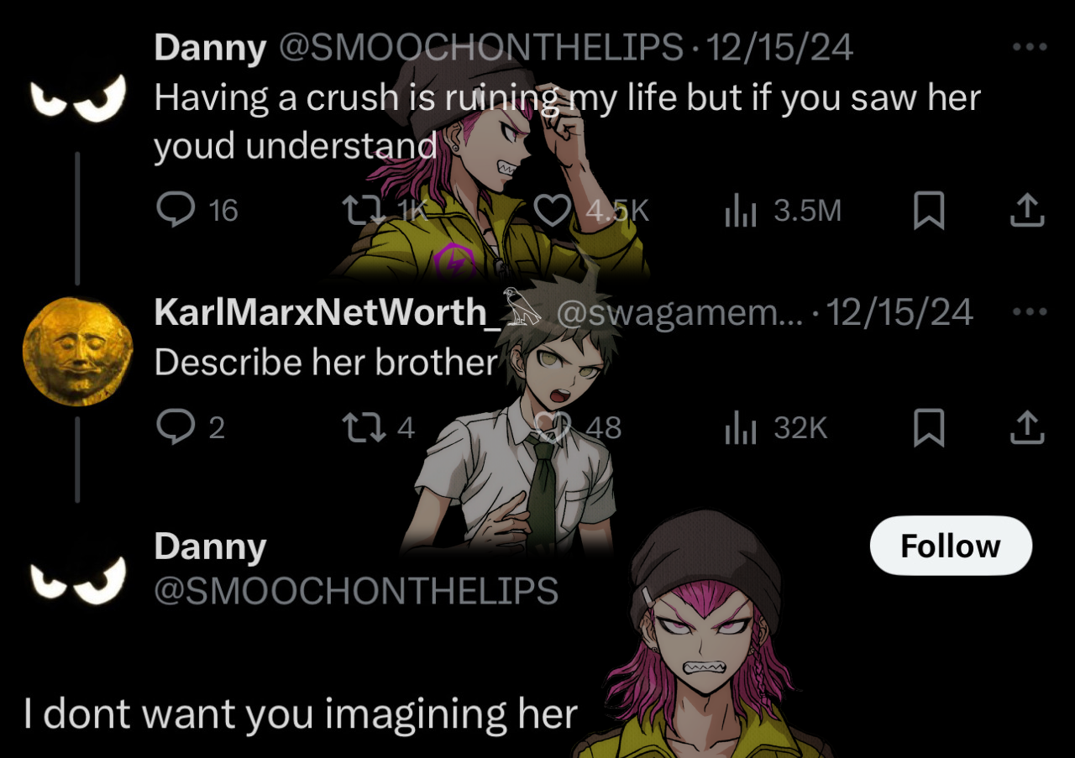Screen dimensions: 1075x758
Task: Bookmark Danny's crush tweet
Action: 929,210
